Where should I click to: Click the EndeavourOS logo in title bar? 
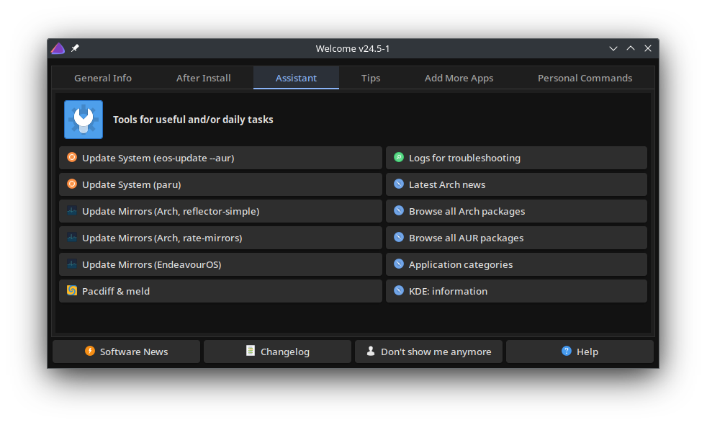click(58, 48)
